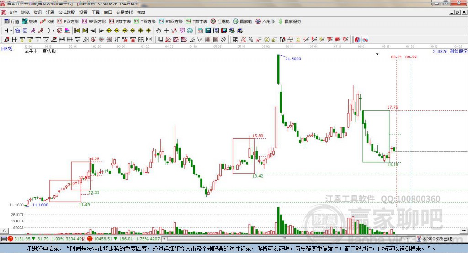Click the 300826 测绘股份 stock title
The width and height of the screenshot is (468, 253).
click(450, 51)
